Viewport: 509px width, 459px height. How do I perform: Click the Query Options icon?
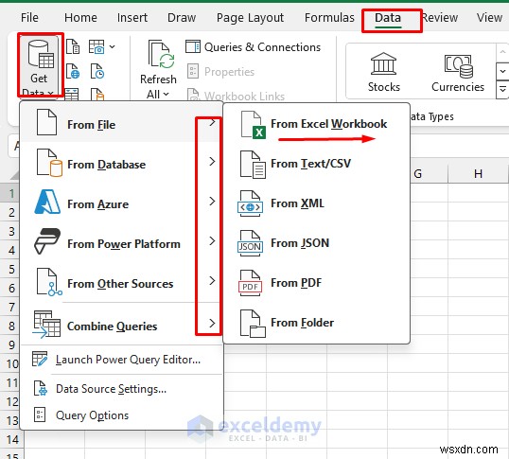pyautogui.click(x=40, y=415)
